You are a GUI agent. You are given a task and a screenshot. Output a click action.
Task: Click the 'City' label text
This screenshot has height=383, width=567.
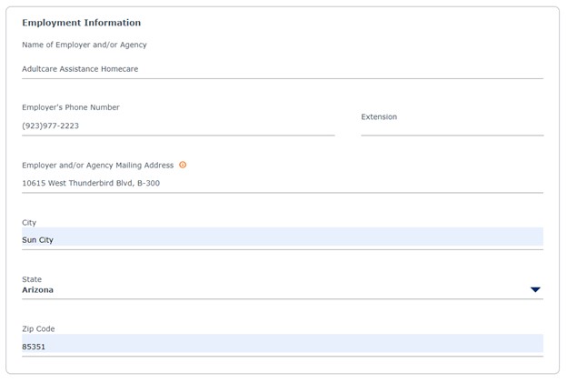[x=29, y=223]
